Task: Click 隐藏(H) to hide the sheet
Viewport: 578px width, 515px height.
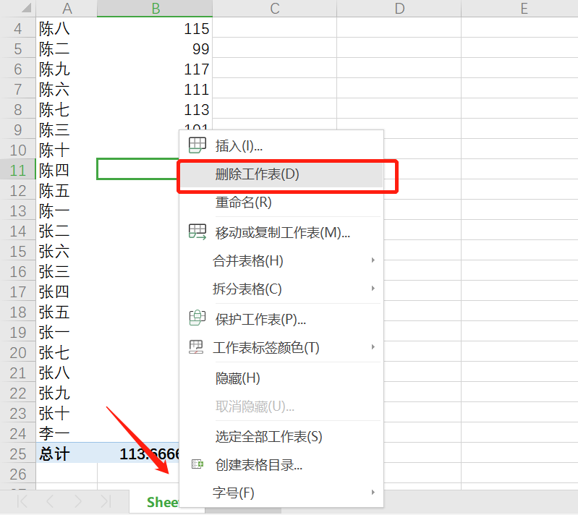Action: [238, 378]
